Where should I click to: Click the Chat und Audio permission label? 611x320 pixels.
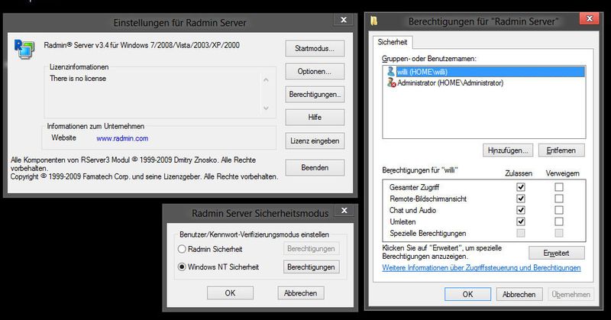point(412,210)
